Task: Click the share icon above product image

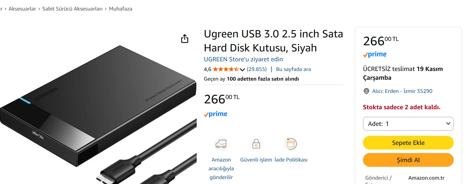Action: [185, 39]
